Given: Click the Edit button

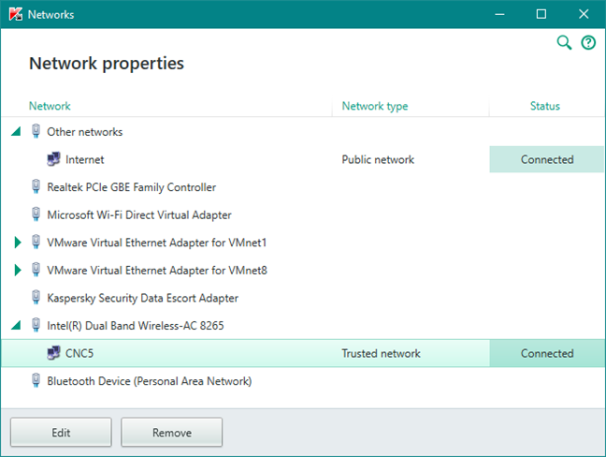Looking at the screenshot, I should pyautogui.click(x=61, y=433).
